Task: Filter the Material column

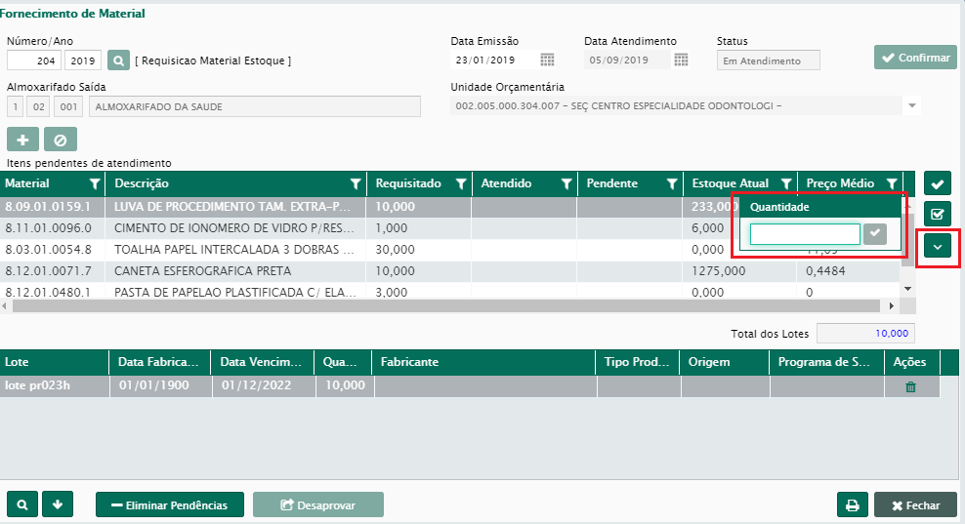Action: tap(95, 183)
